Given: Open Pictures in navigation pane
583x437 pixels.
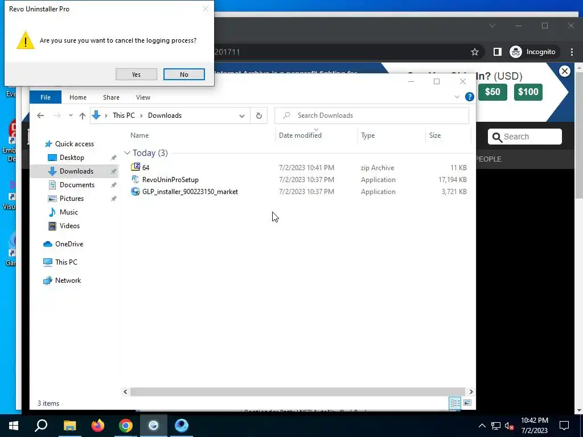Looking at the screenshot, I should (72, 199).
